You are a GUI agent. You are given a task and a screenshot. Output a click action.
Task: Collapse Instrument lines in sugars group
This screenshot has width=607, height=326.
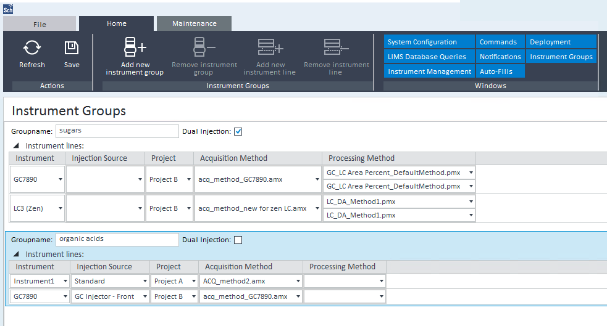(17, 146)
